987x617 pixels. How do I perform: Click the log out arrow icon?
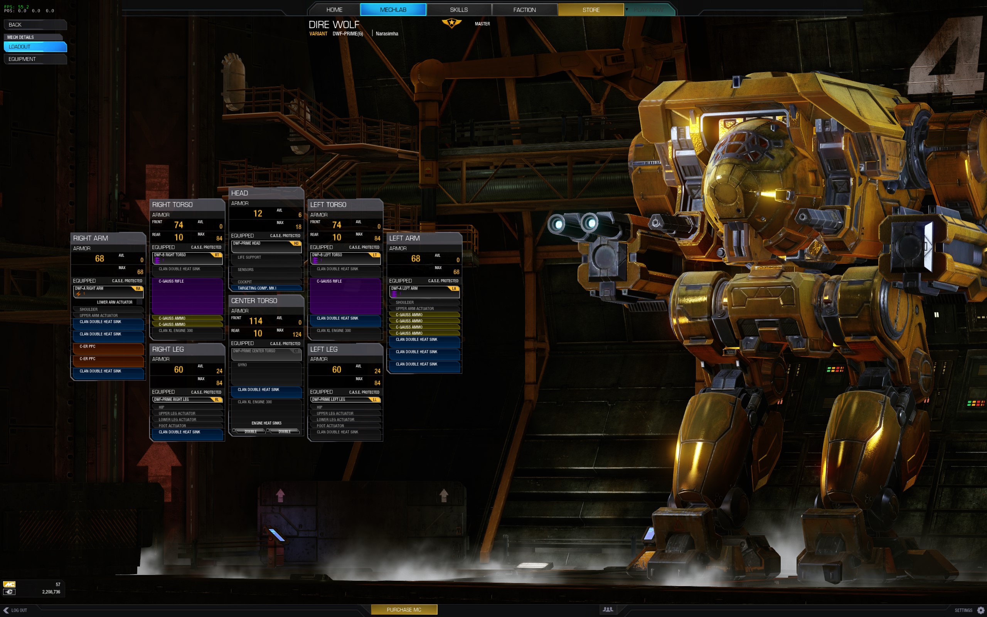(x=6, y=610)
